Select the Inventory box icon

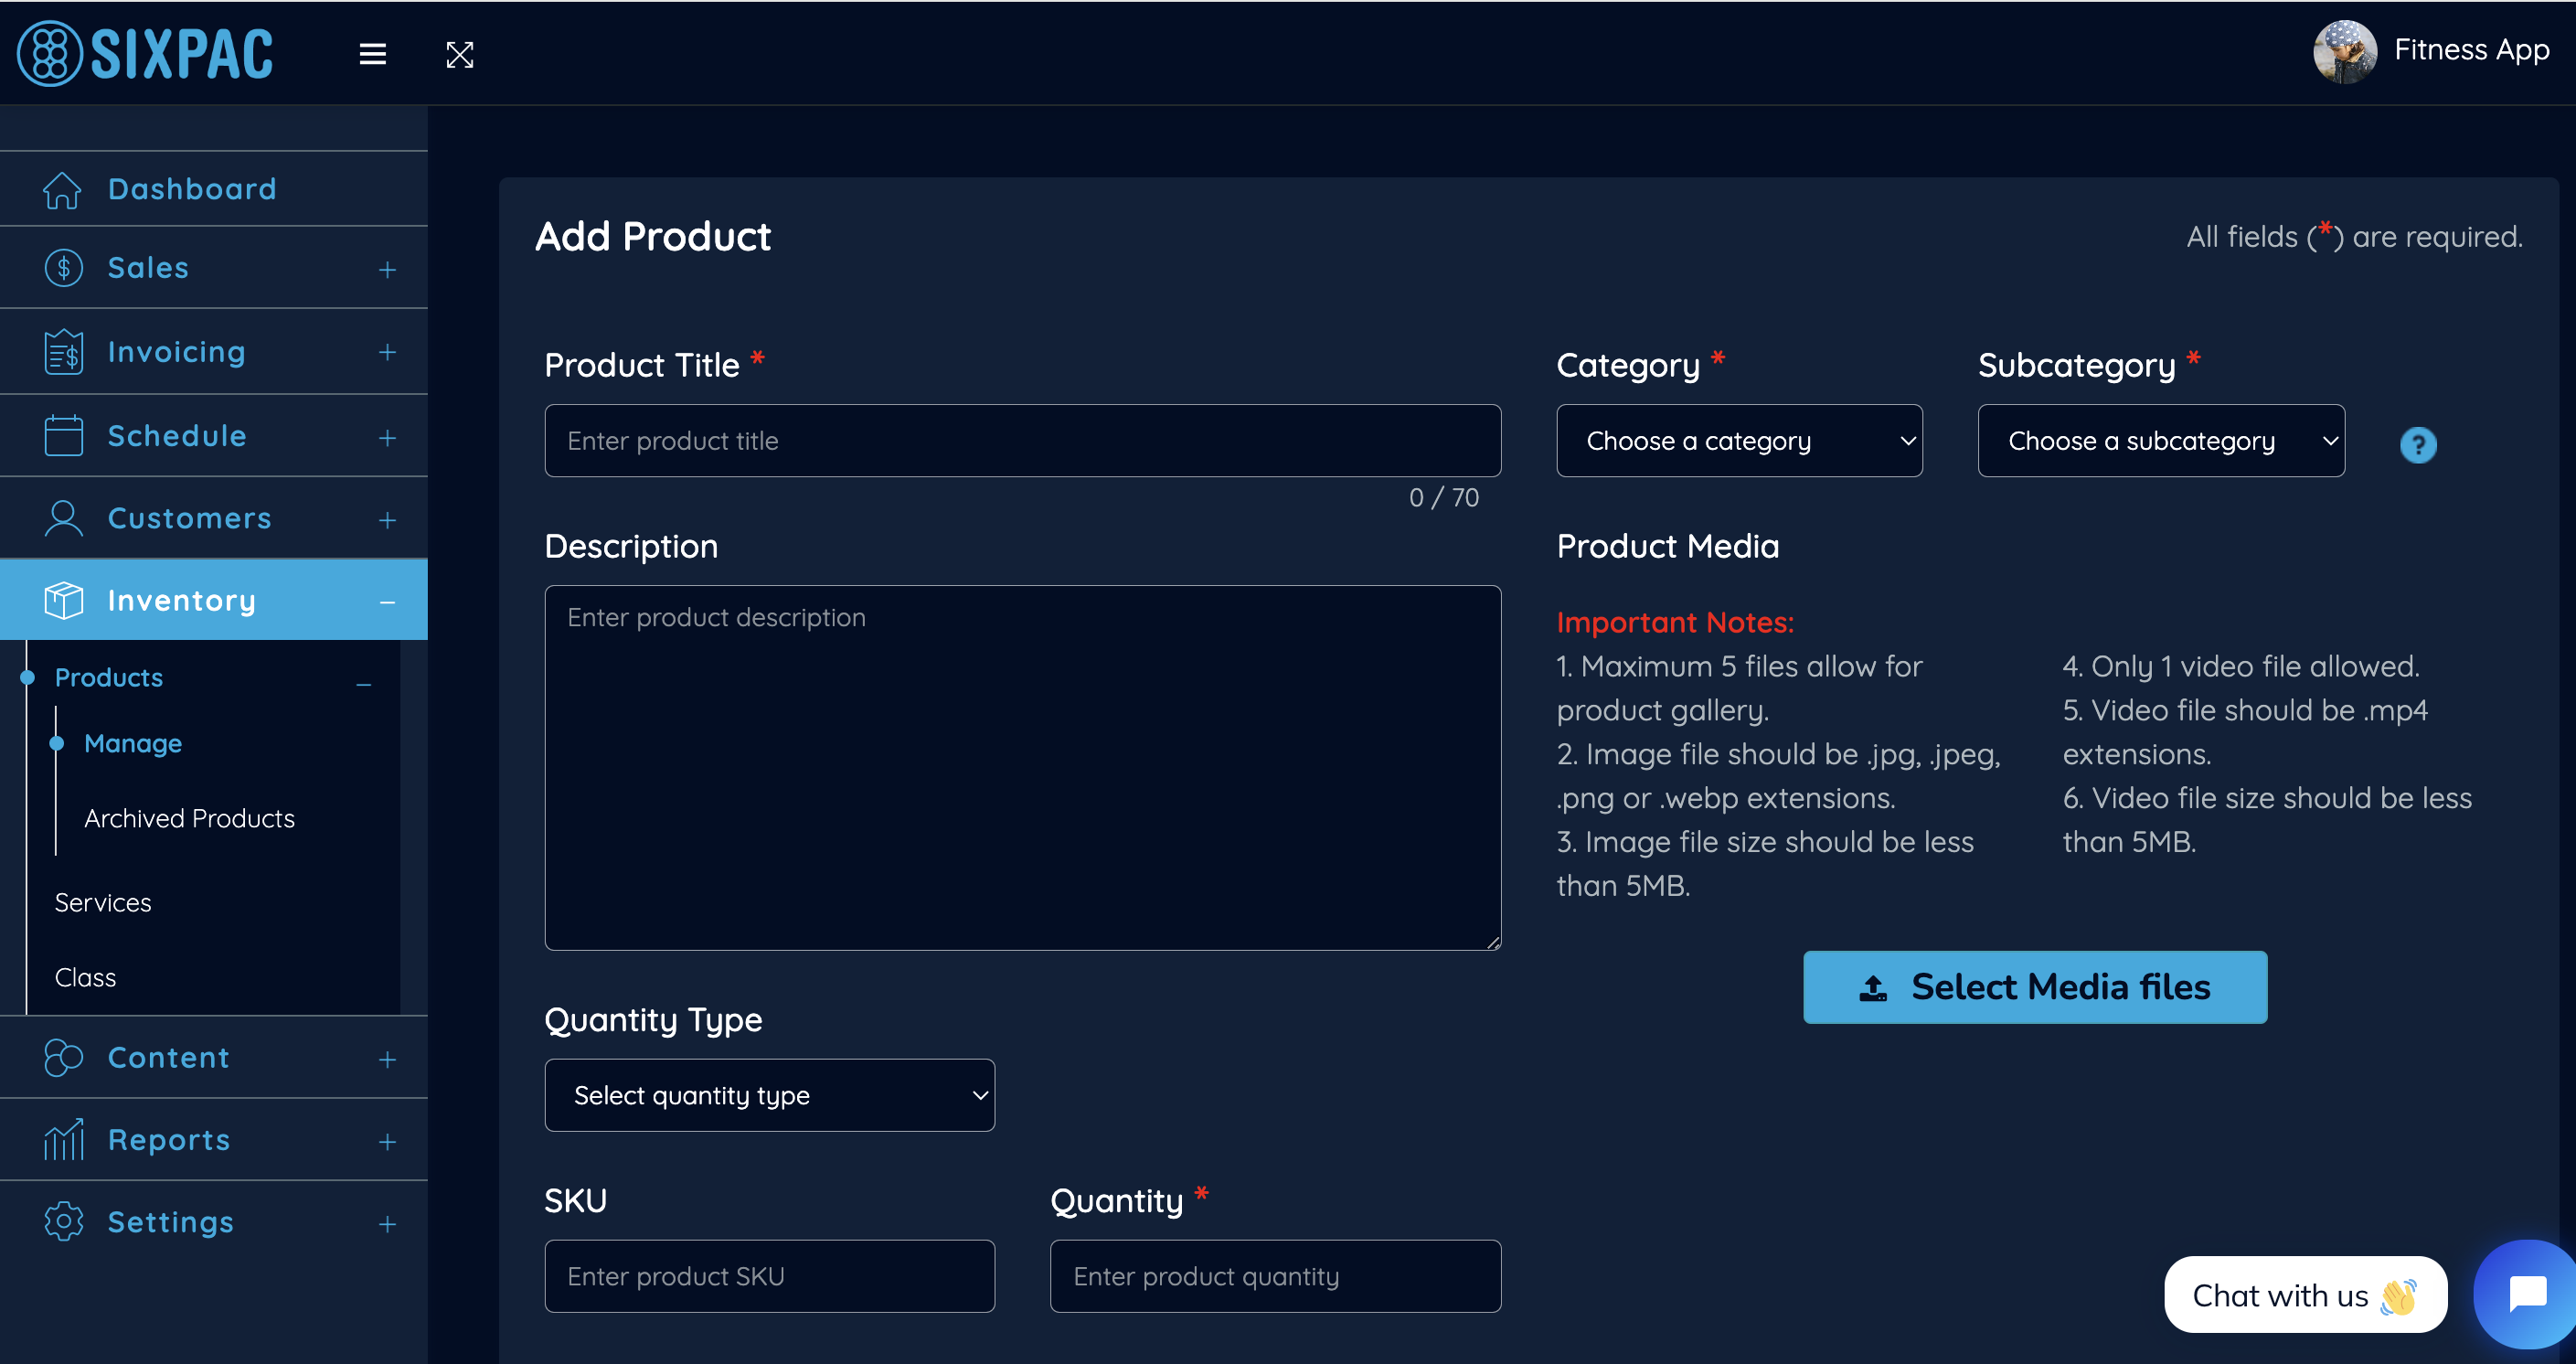click(62, 600)
